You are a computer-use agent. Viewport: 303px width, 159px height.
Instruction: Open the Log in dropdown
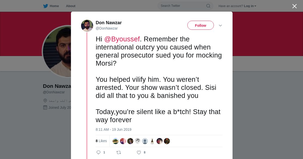click(250, 6)
